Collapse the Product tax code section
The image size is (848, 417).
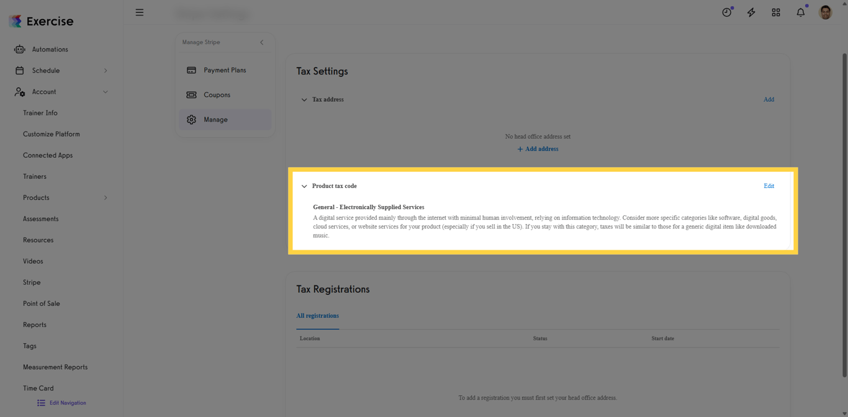(304, 186)
